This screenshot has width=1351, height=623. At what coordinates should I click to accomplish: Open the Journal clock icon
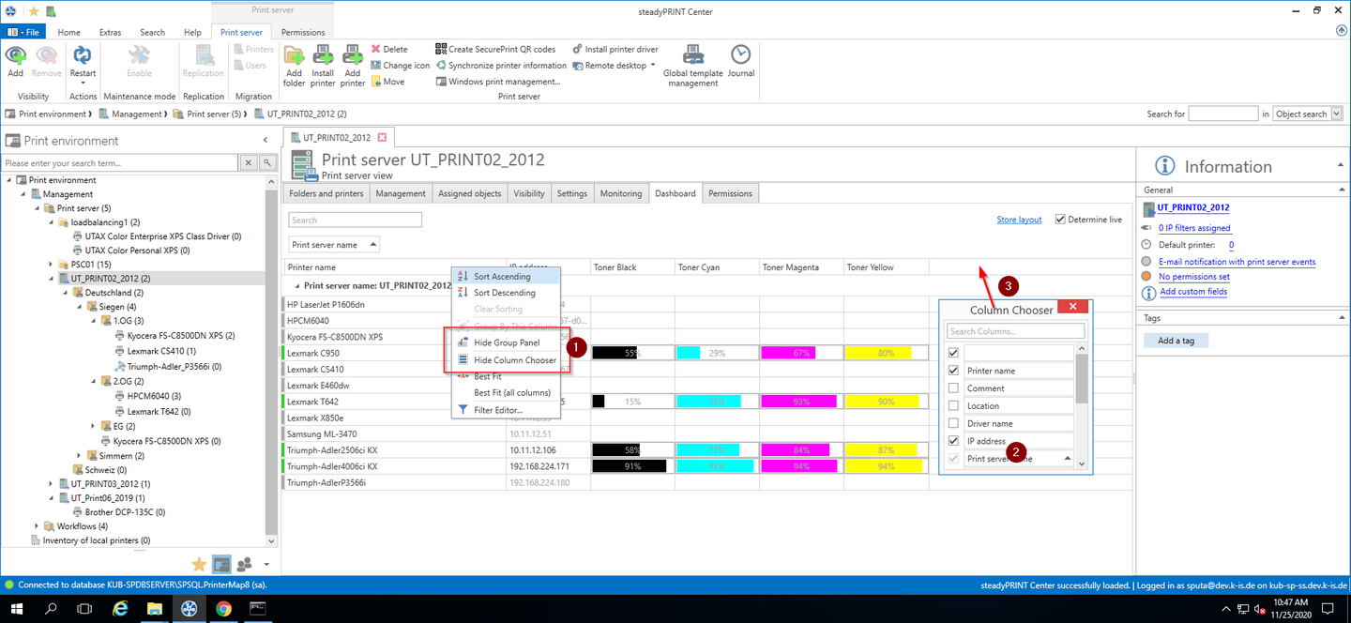click(740, 55)
